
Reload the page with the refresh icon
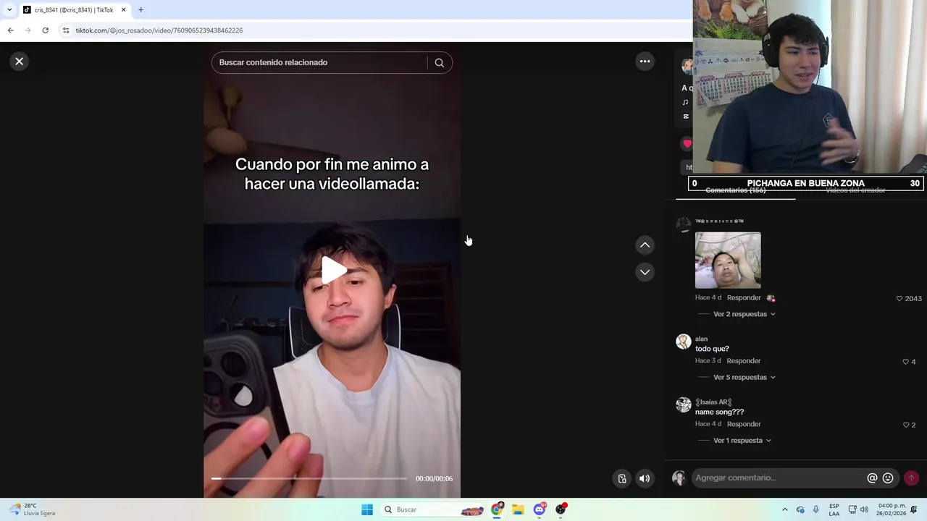click(45, 30)
